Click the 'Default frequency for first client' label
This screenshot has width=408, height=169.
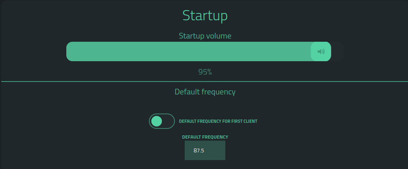tap(218, 121)
